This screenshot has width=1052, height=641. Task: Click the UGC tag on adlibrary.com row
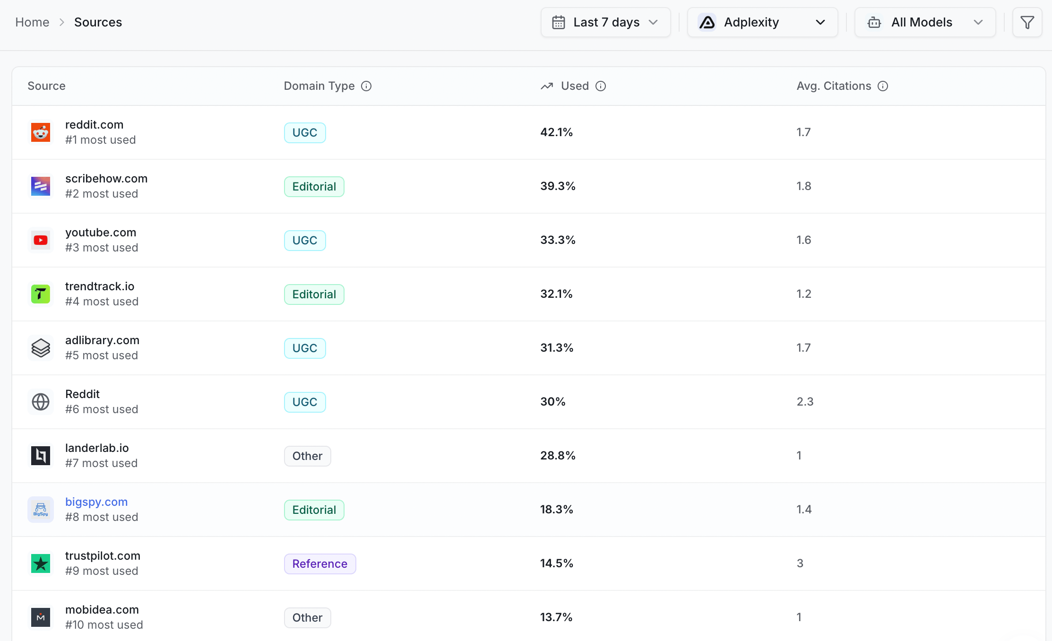pos(305,348)
